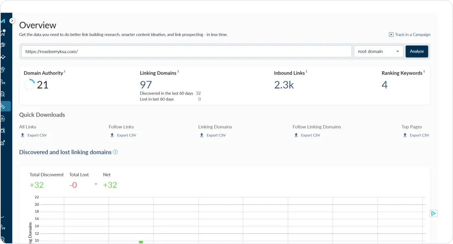Screen dimensions: 453x244
Task: Click the info icon beside Domain Authority
Action: coord(65,72)
